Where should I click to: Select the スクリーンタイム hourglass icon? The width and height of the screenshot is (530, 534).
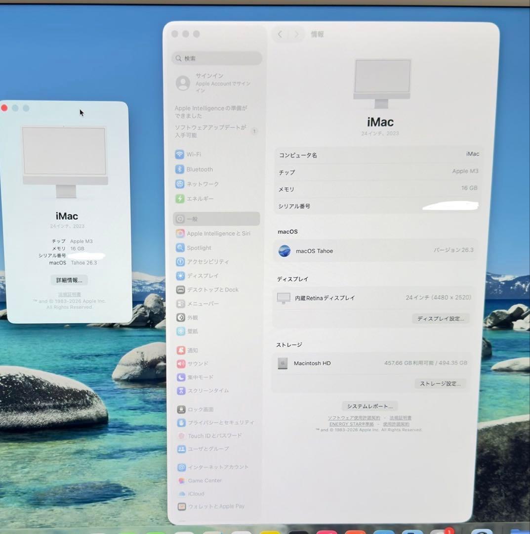click(x=181, y=390)
